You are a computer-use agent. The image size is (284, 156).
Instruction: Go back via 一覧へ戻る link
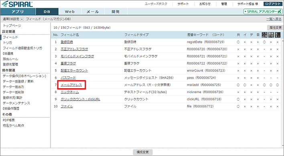(x=274, y=19)
